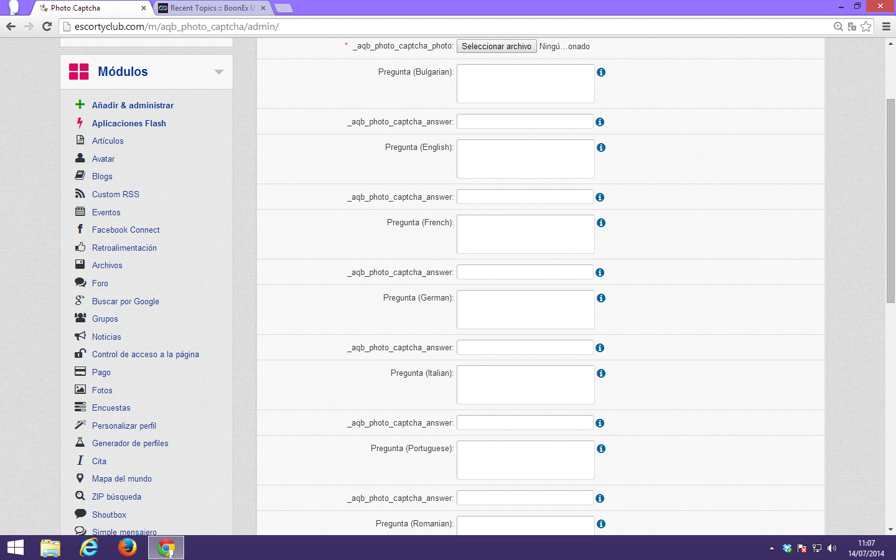Viewport: 896px width, 560px height.
Task: Click the map pin icon beside Mapa del mundo
Action: [x=80, y=478]
